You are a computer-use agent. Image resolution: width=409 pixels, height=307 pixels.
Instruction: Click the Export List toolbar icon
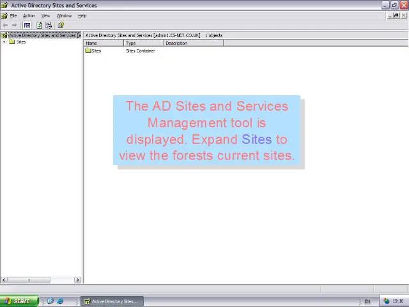coord(49,26)
